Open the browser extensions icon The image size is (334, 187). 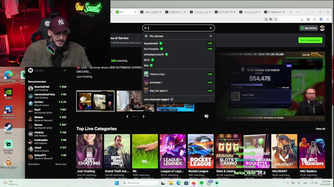click(x=314, y=19)
